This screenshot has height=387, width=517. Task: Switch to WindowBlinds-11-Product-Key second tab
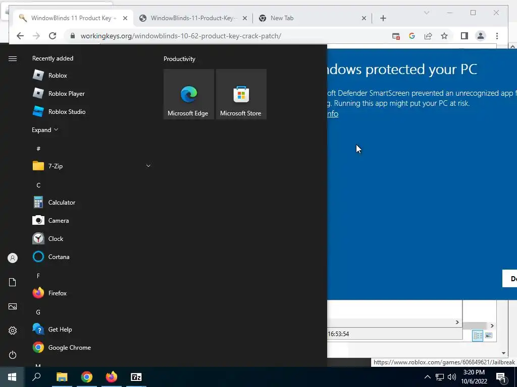pyautogui.click(x=193, y=18)
